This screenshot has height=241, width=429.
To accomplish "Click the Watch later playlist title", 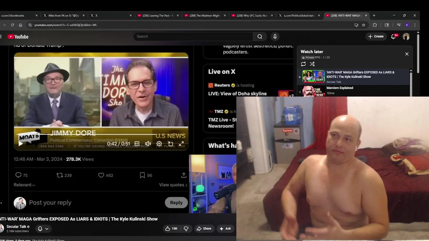I will click(312, 52).
